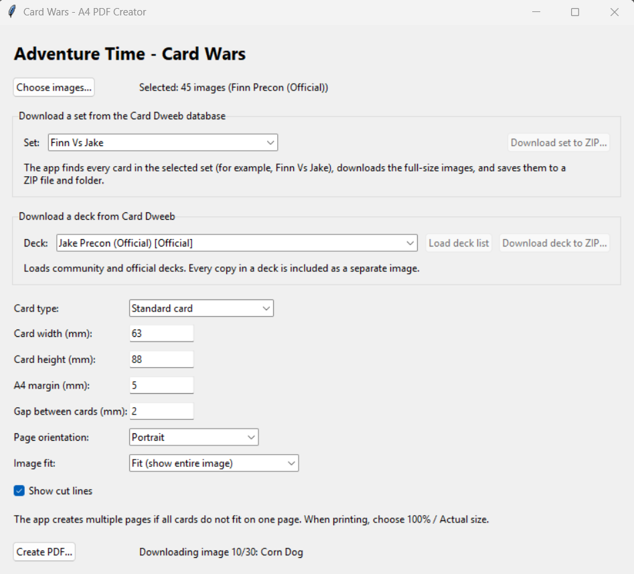Click the 'Selected: 45 images' status text
Viewport: 634px width, 574px height.
(233, 87)
